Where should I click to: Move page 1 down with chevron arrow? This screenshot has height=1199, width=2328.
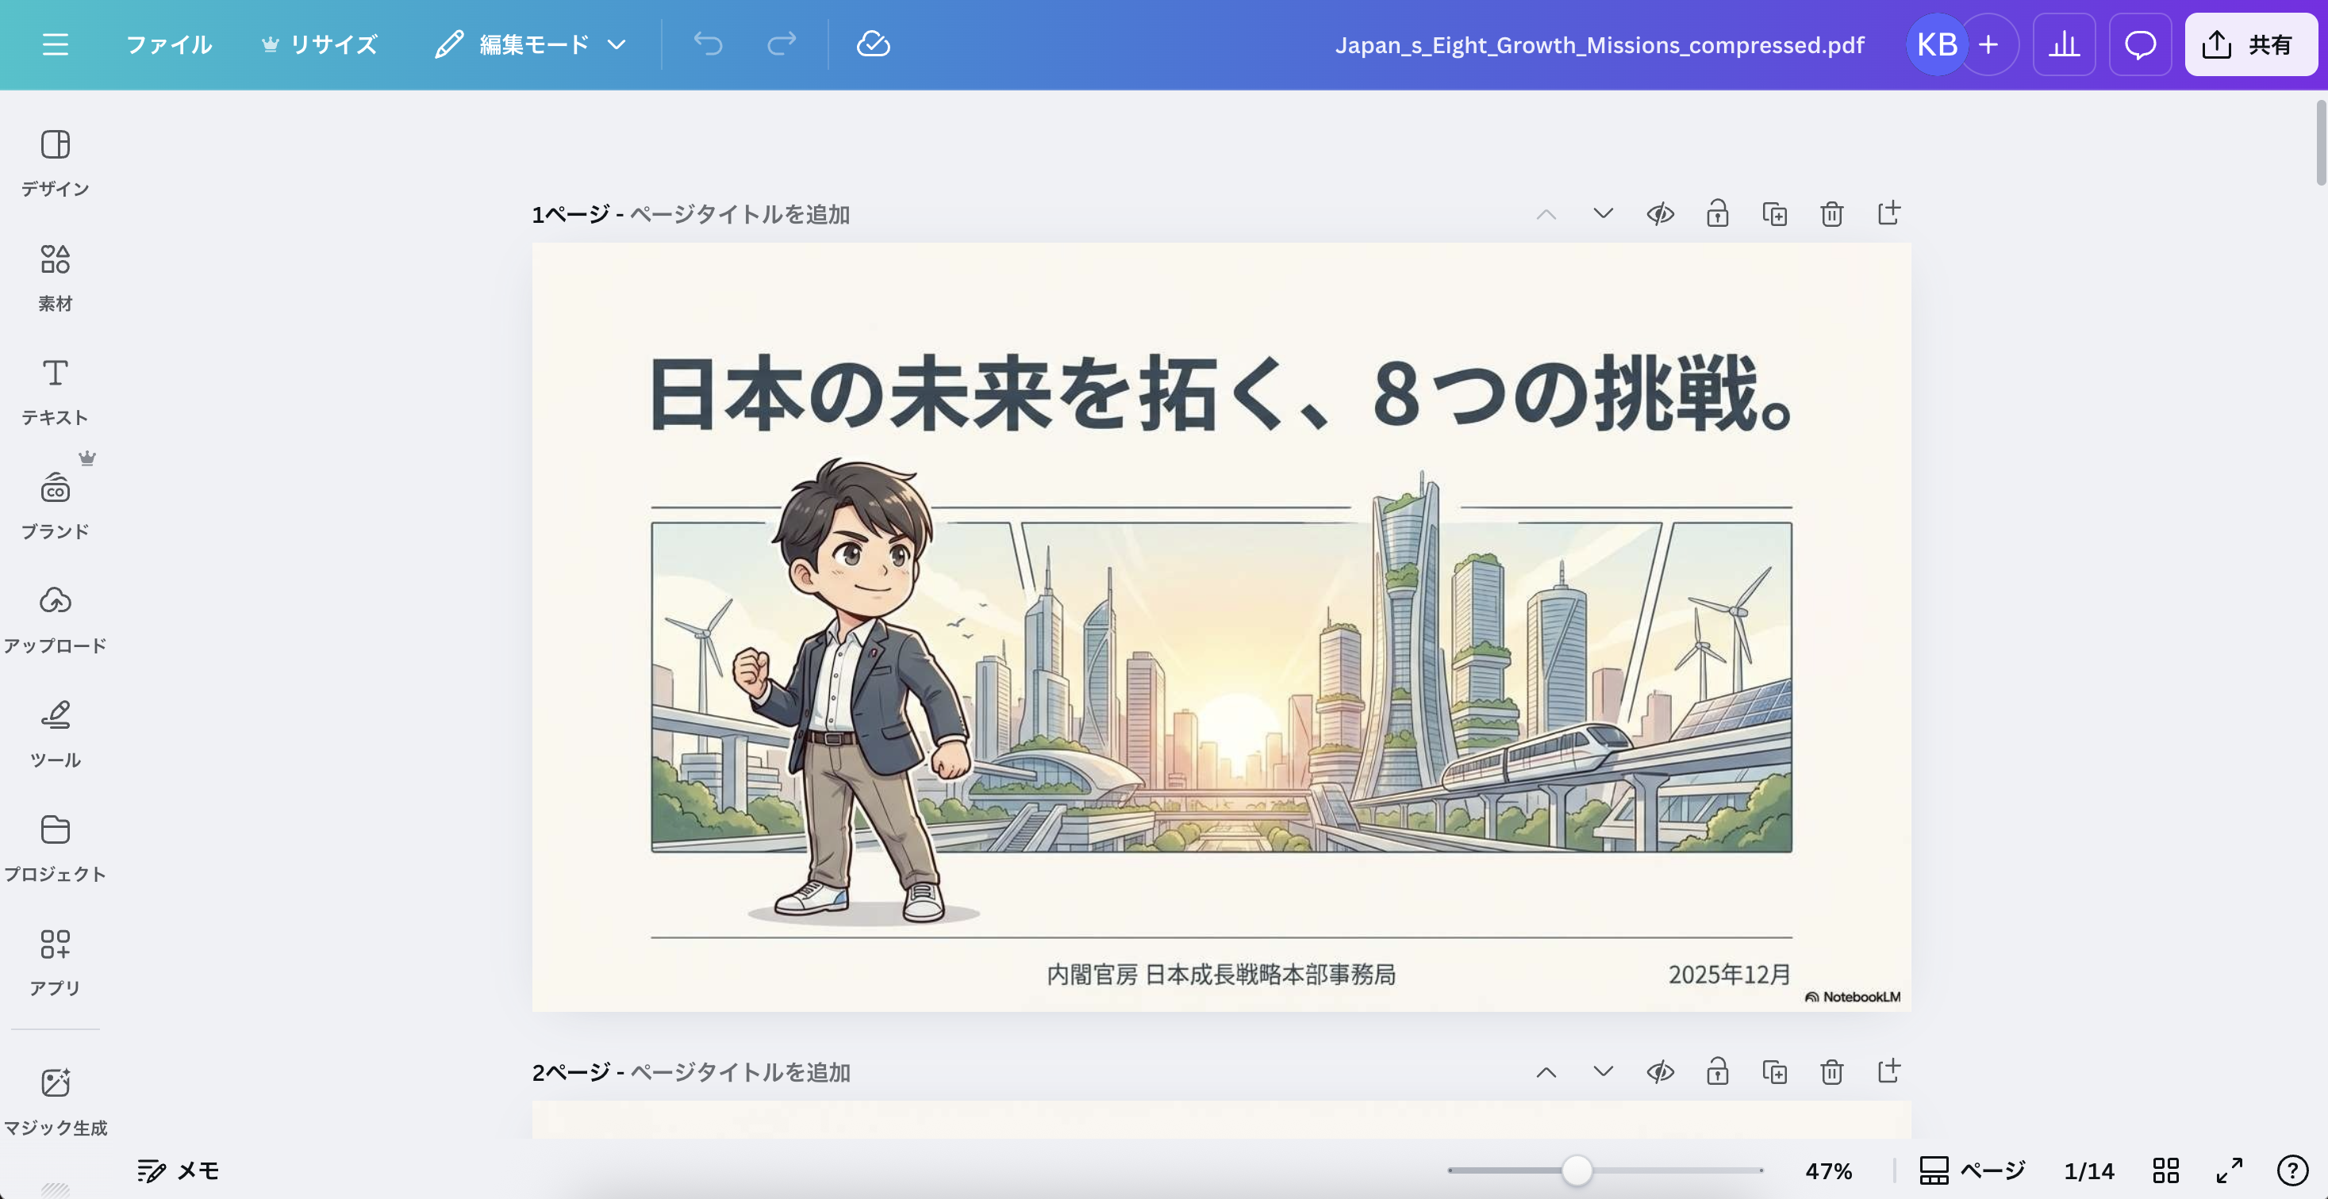pyautogui.click(x=1602, y=214)
